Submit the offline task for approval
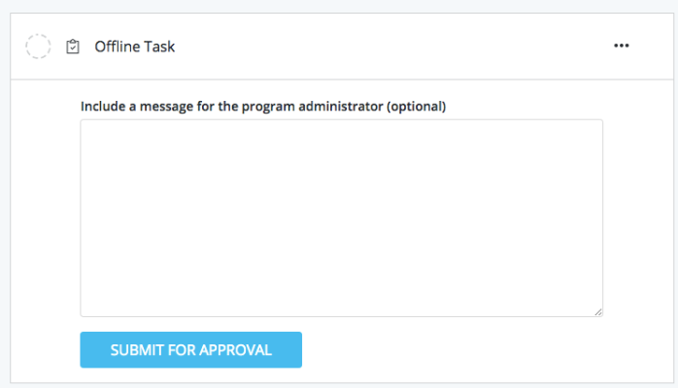This screenshot has height=388, width=678. [x=190, y=350]
